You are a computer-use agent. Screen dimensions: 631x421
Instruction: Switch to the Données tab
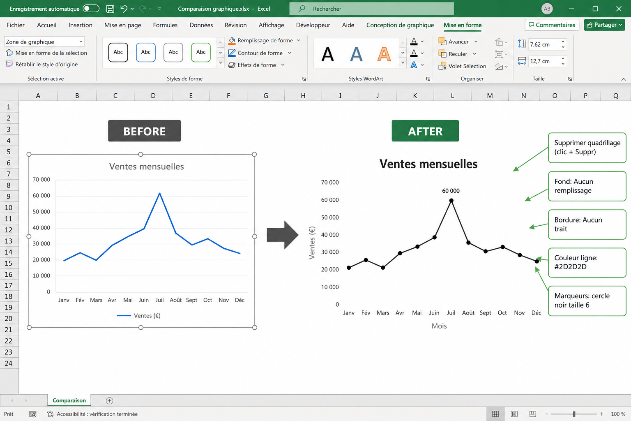201,25
